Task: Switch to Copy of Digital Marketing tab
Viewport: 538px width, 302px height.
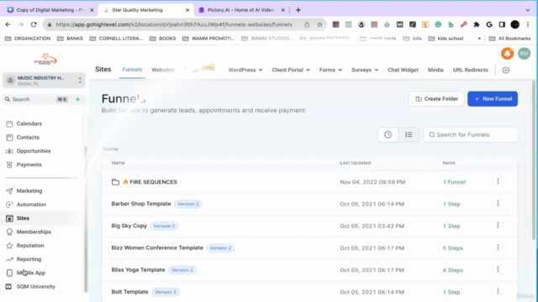Action: click(x=50, y=10)
